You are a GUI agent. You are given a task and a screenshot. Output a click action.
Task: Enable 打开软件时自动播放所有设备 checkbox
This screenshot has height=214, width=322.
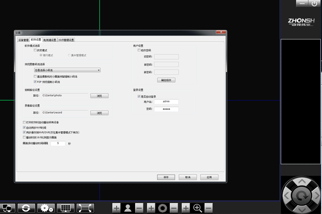24,122
